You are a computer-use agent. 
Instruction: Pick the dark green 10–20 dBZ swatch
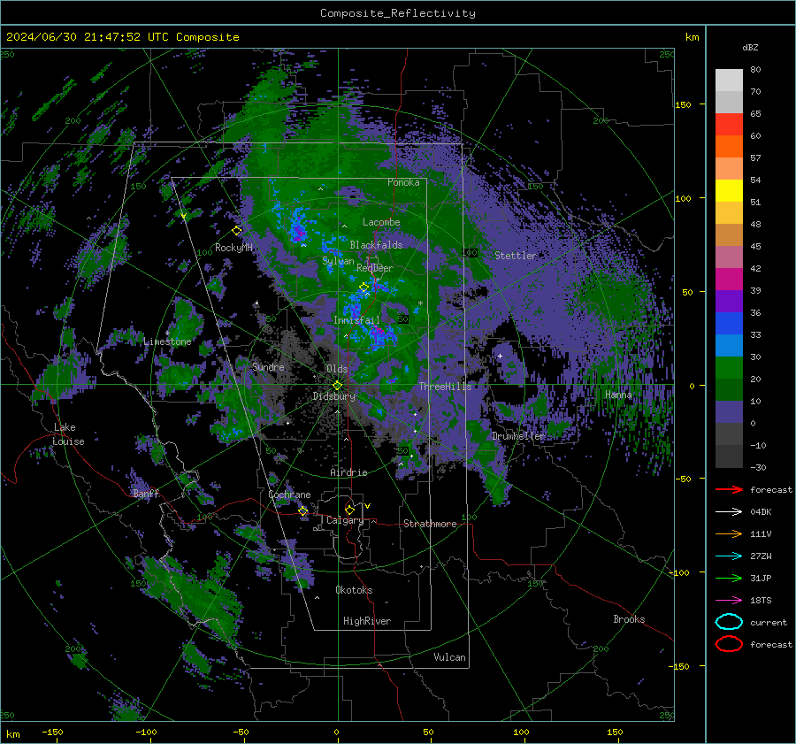click(729, 390)
